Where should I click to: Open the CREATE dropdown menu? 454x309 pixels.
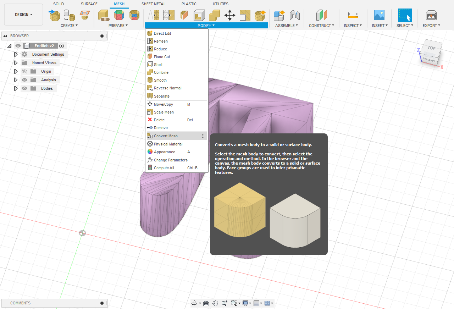(69, 26)
